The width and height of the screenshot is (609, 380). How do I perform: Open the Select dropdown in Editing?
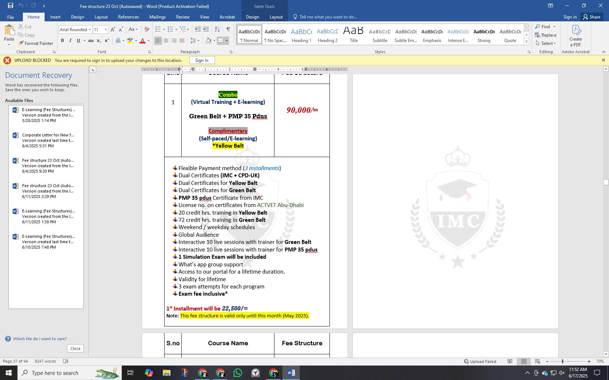pos(546,43)
